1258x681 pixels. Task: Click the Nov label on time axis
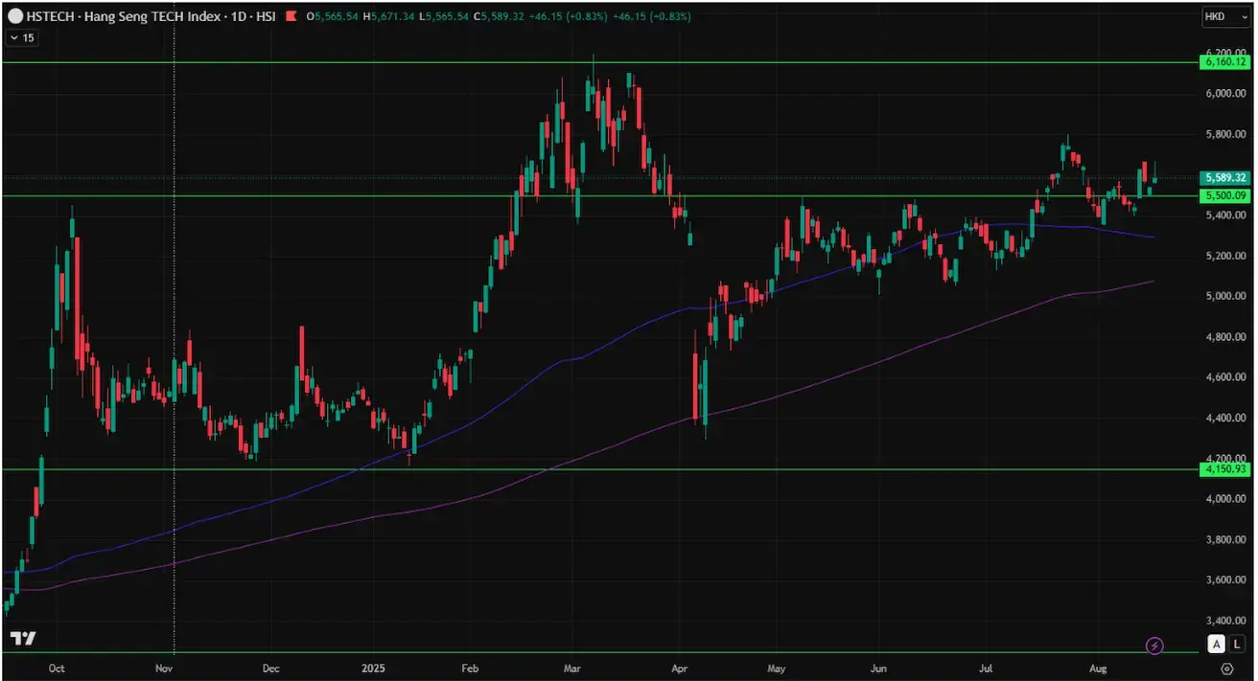coord(164,668)
